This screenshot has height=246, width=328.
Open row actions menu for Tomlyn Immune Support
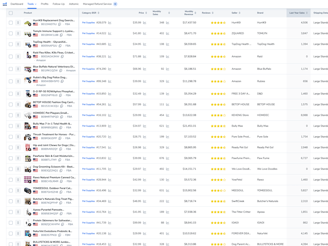18,33
